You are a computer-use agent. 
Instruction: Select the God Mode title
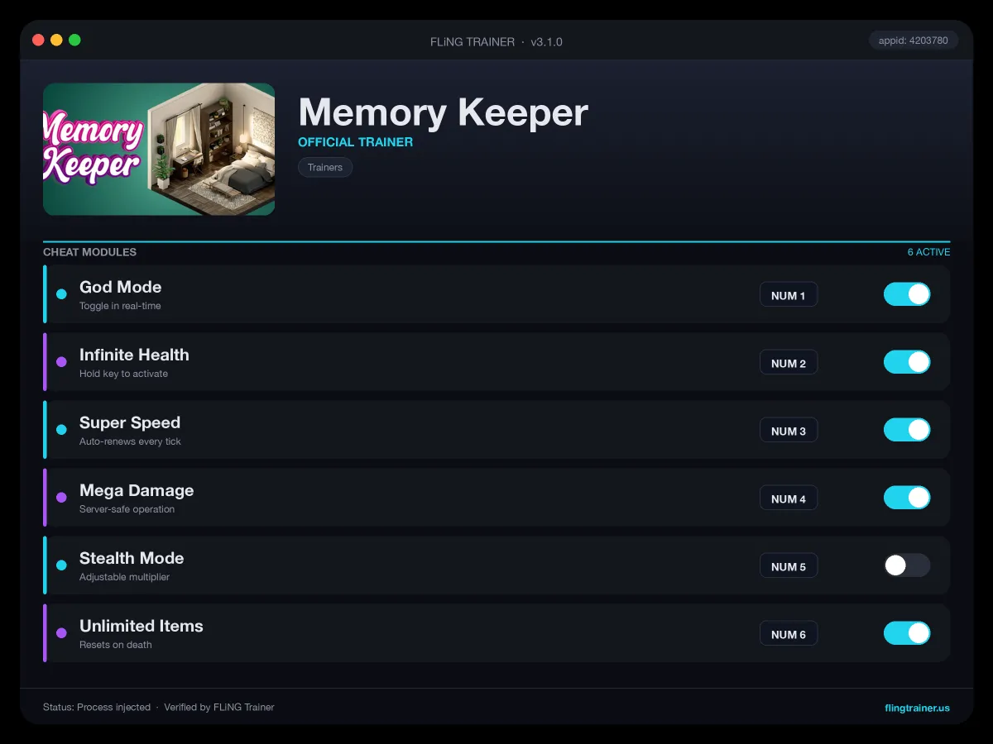121,287
